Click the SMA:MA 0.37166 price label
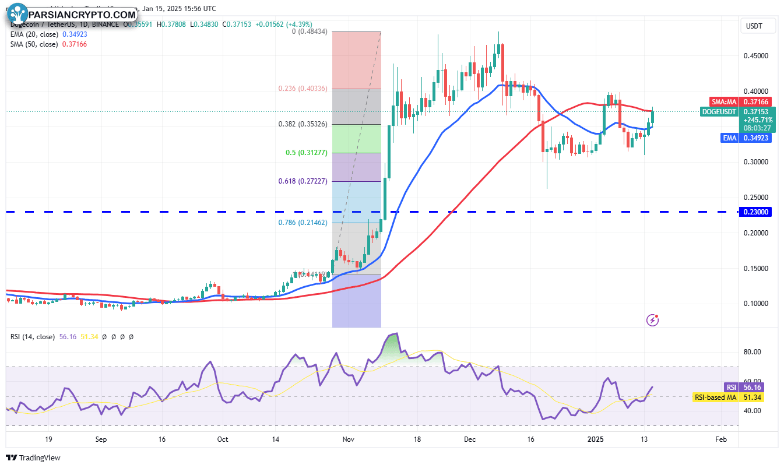The image size is (784, 468). tap(740, 101)
